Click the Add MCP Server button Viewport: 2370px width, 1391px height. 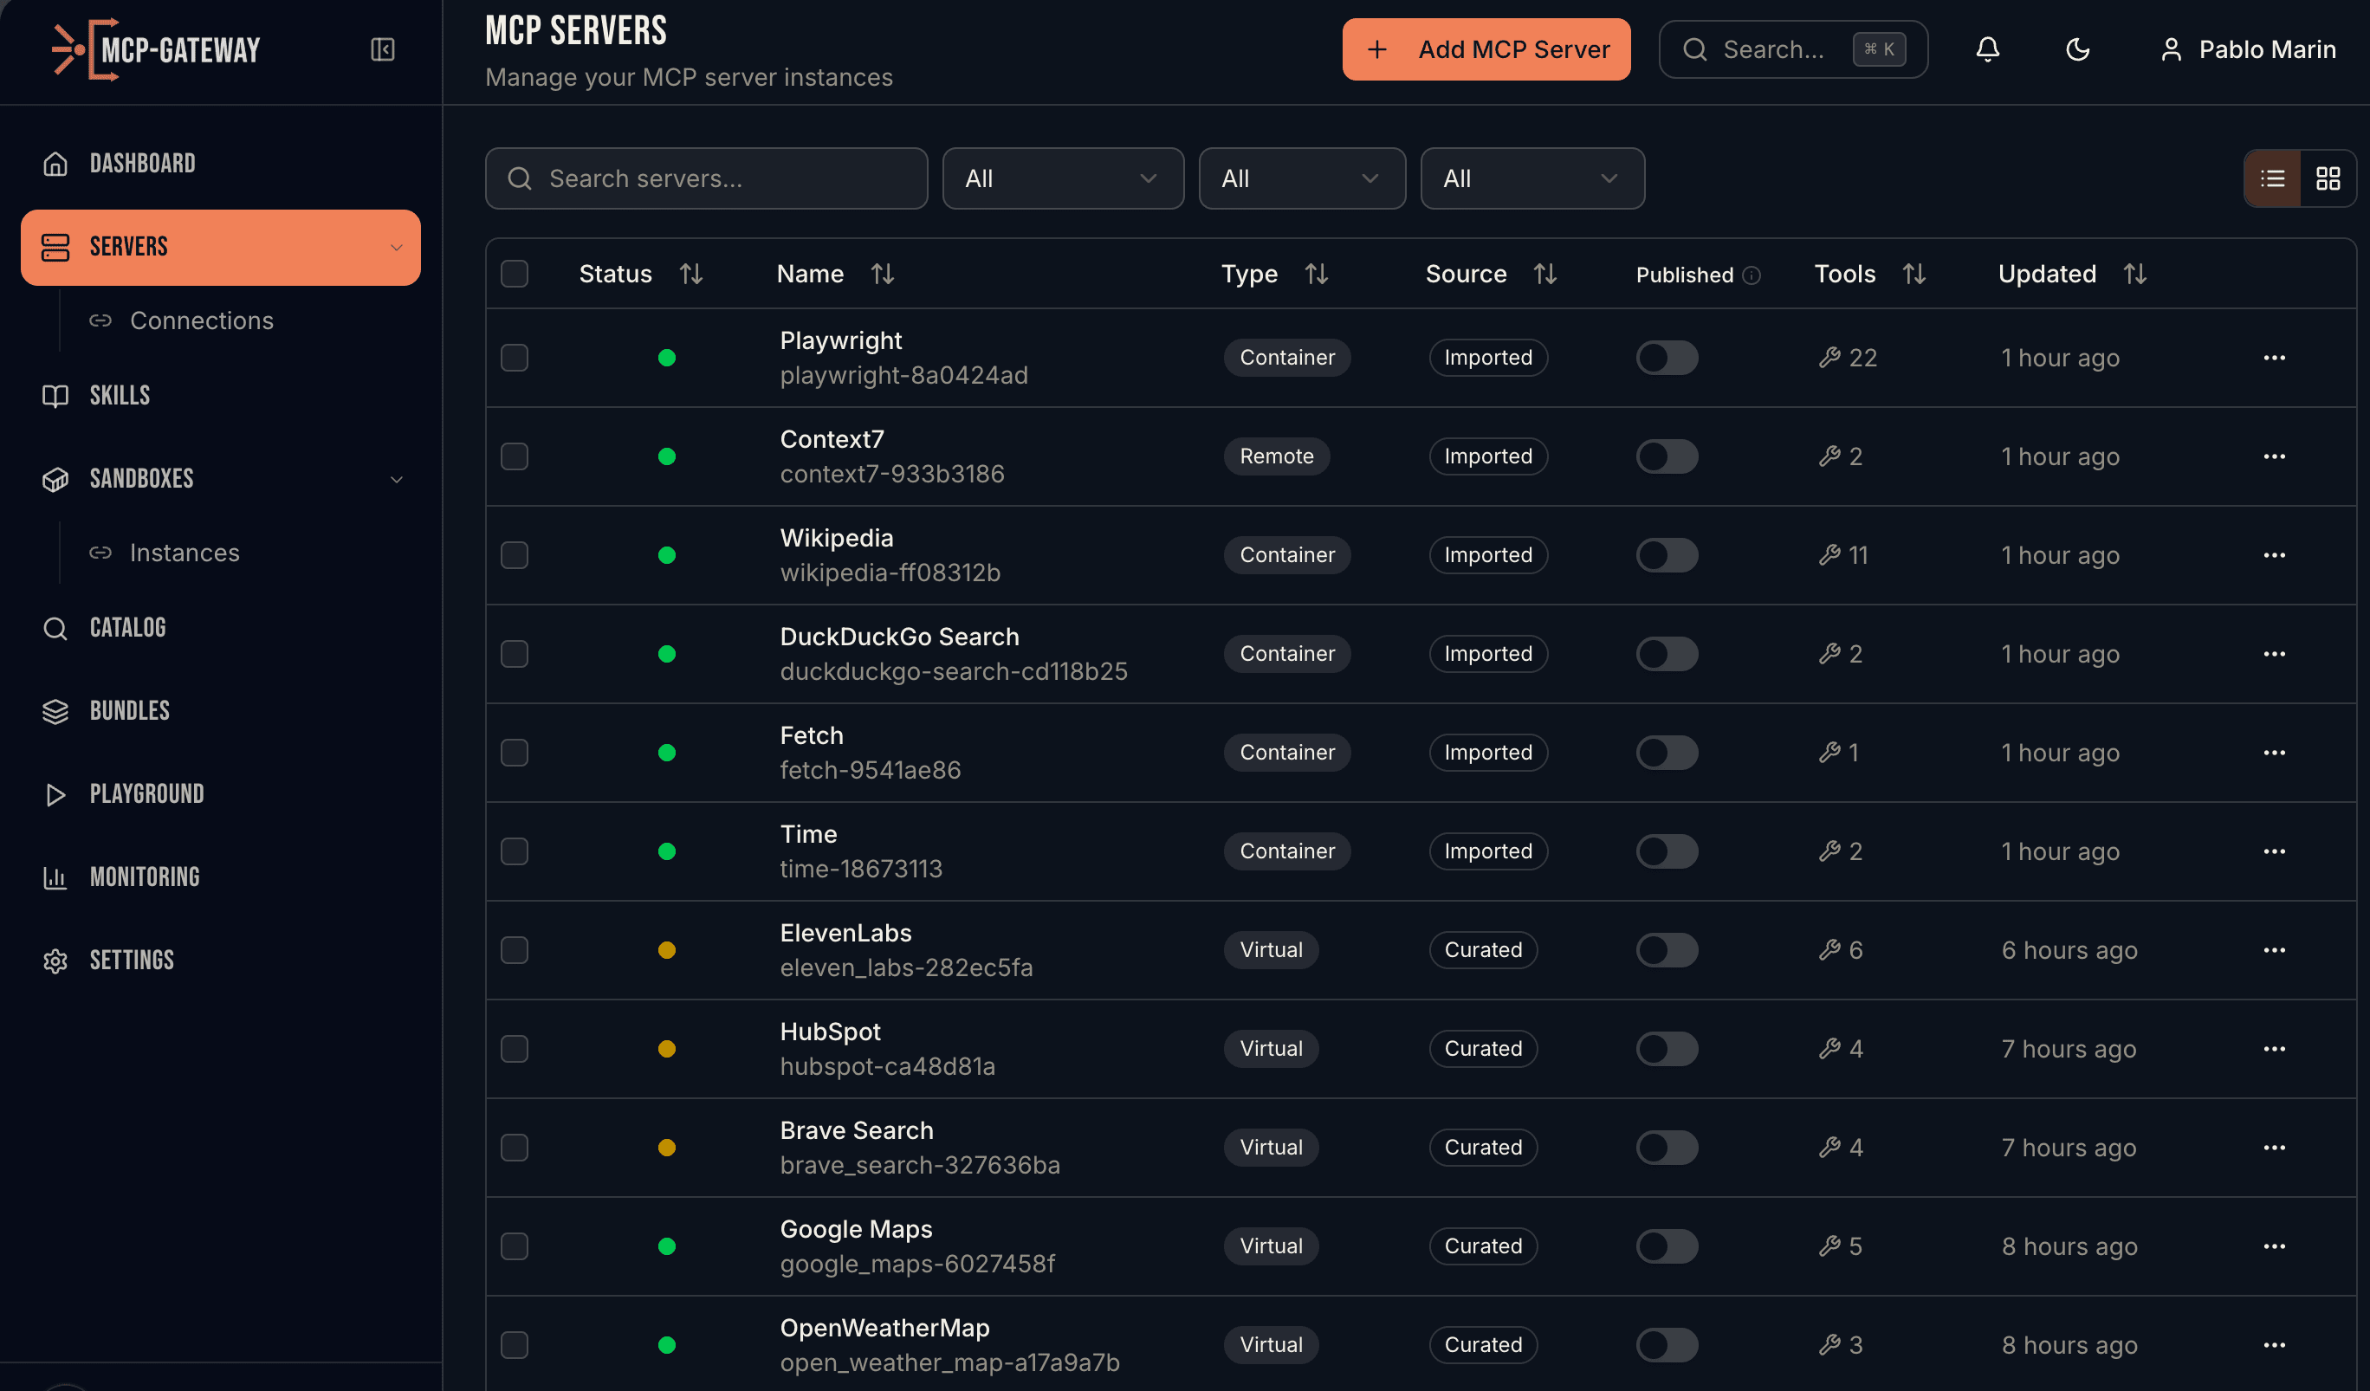(1486, 49)
